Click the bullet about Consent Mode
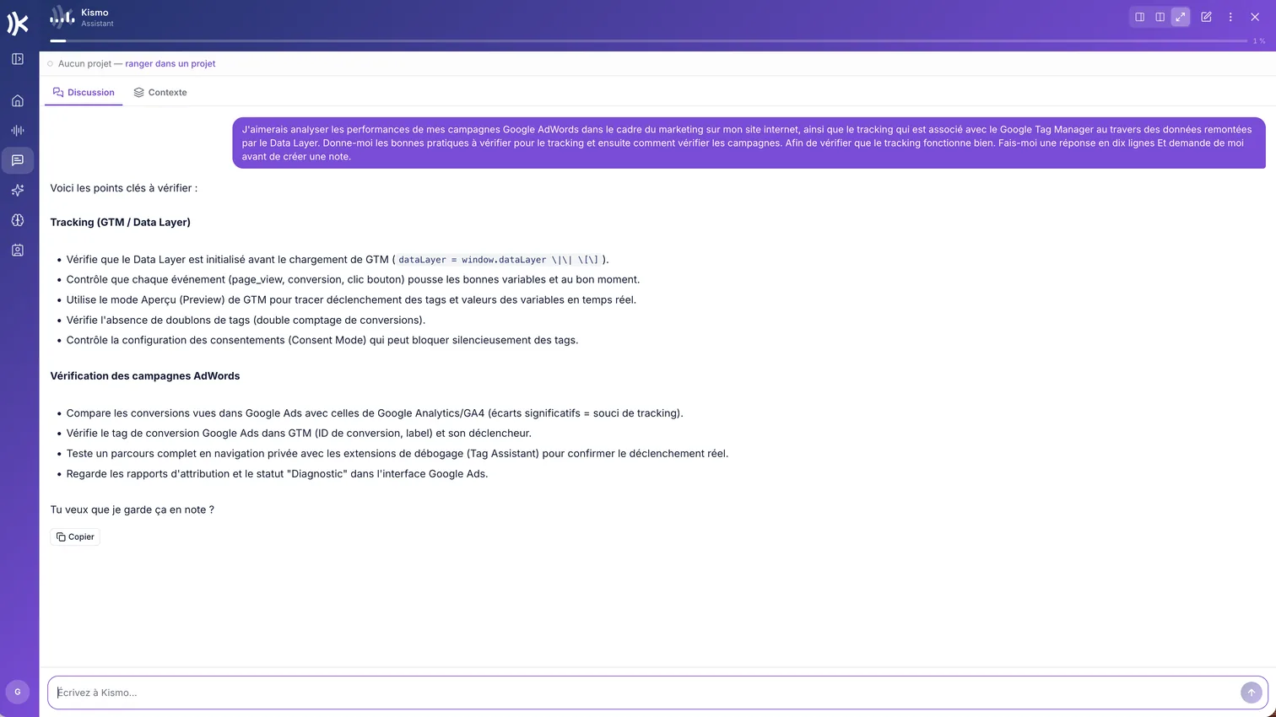This screenshot has width=1276, height=717. (322, 340)
